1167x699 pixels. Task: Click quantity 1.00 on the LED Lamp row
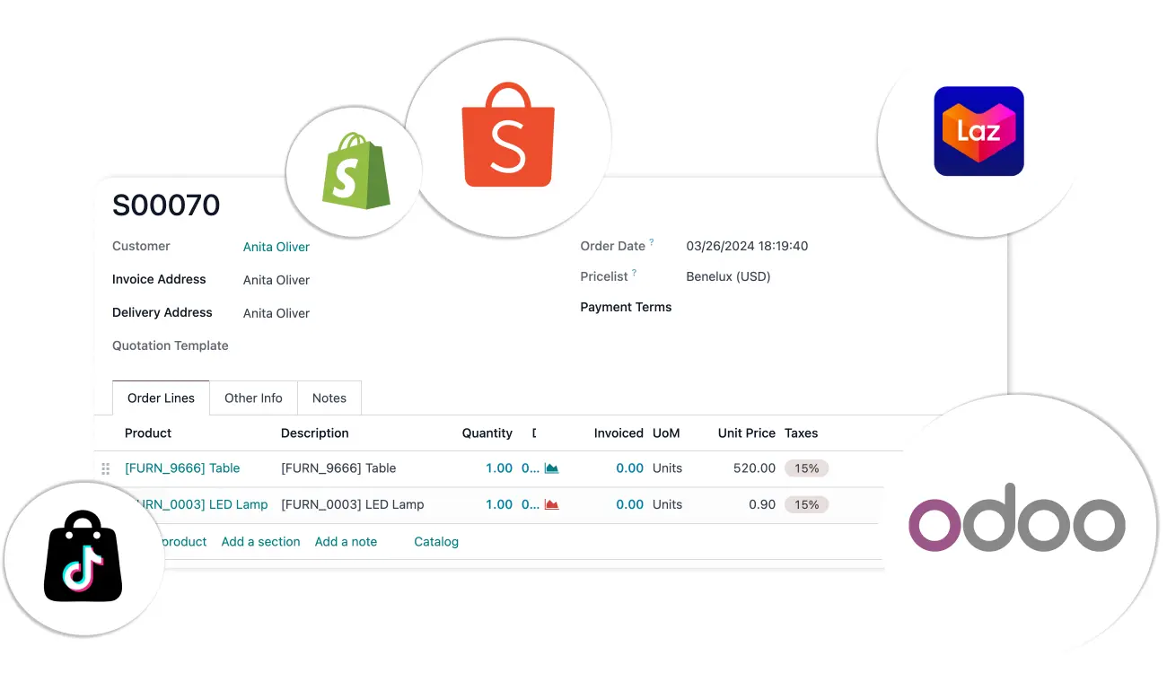(x=499, y=504)
